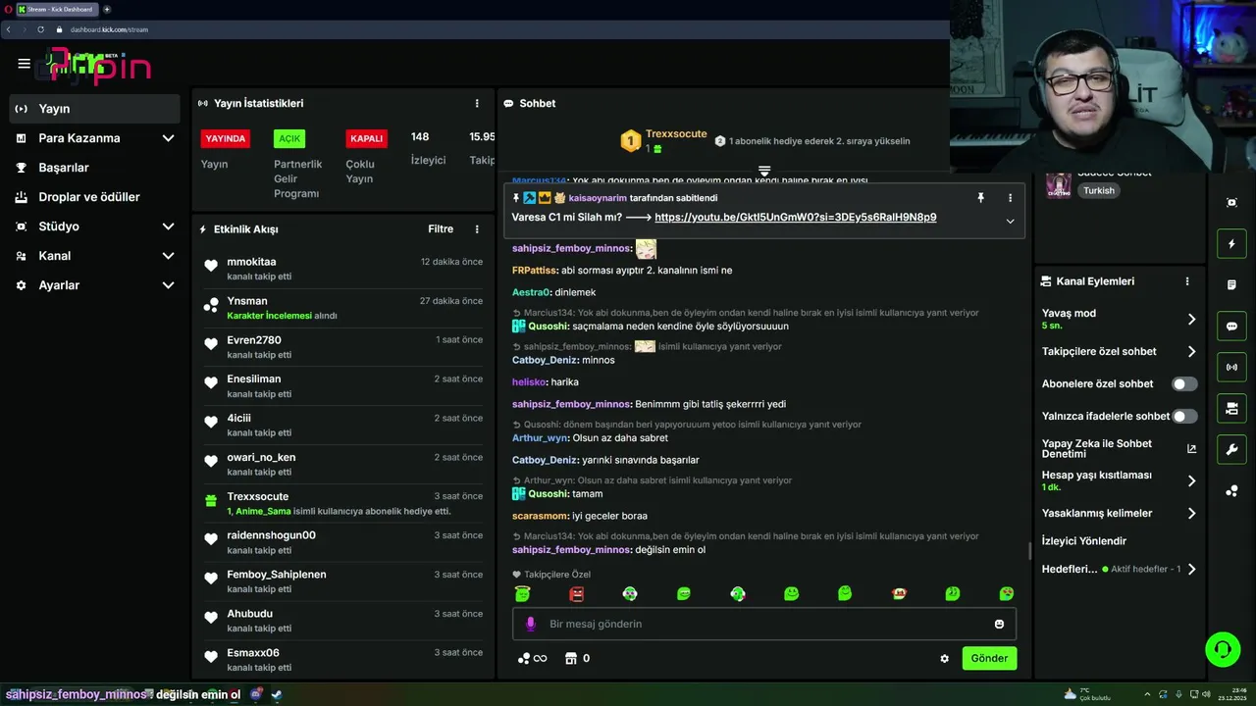The height and width of the screenshot is (706, 1256).
Task: Toggle broadcast signal panel icon
Action: (x=1231, y=368)
